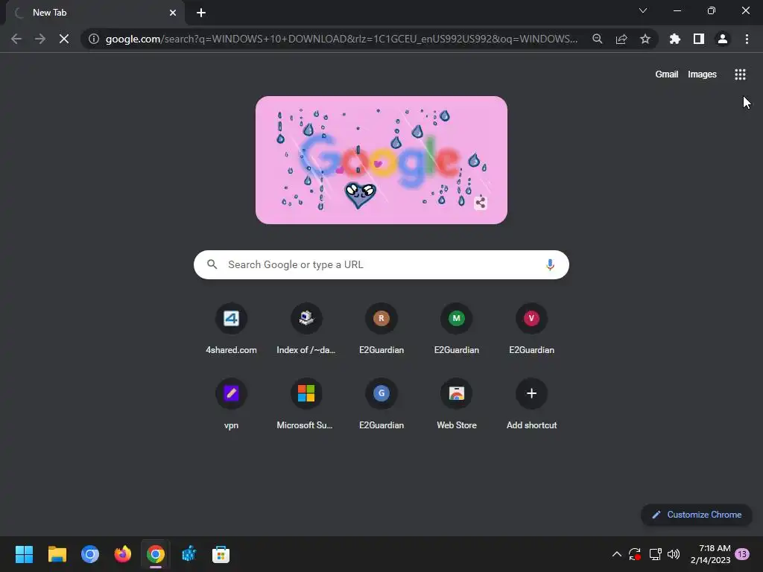Open the zoom indicator in address bar
Viewport: 763px width, 572px height.
click(597, 39)
